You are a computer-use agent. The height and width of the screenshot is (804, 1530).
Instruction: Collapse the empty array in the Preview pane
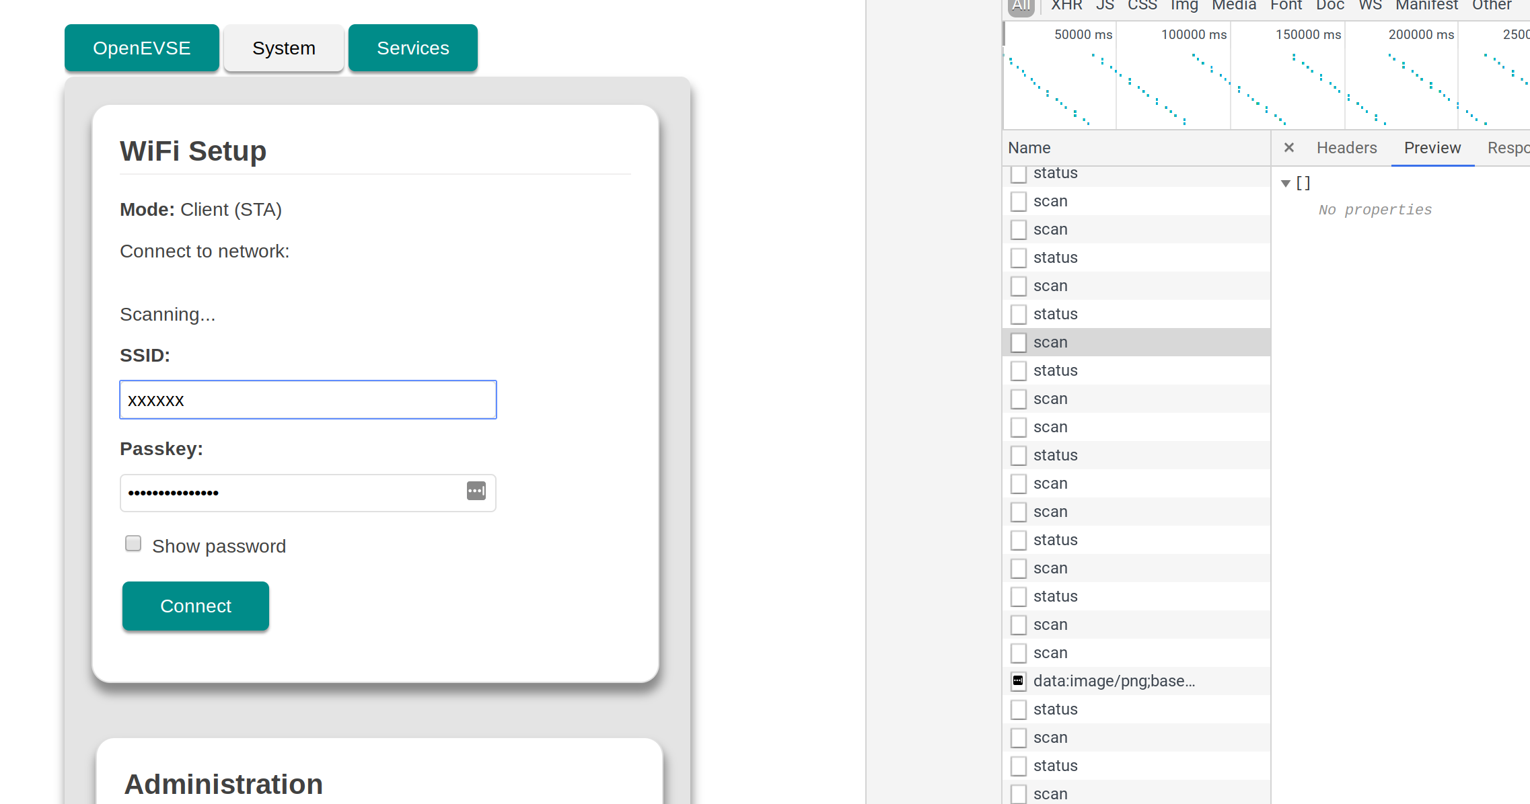pyautogui.click(x=1286, y=183)
